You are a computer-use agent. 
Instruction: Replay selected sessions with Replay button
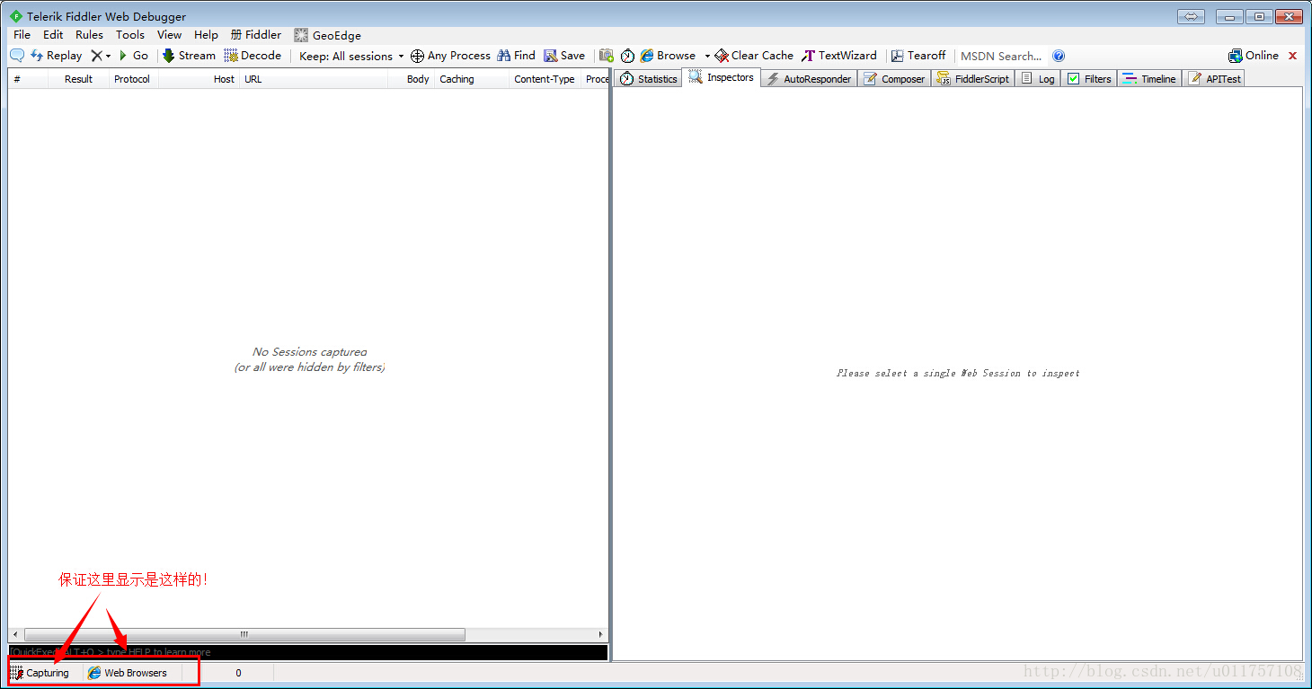pyautogui.click(x=56, y=56)
